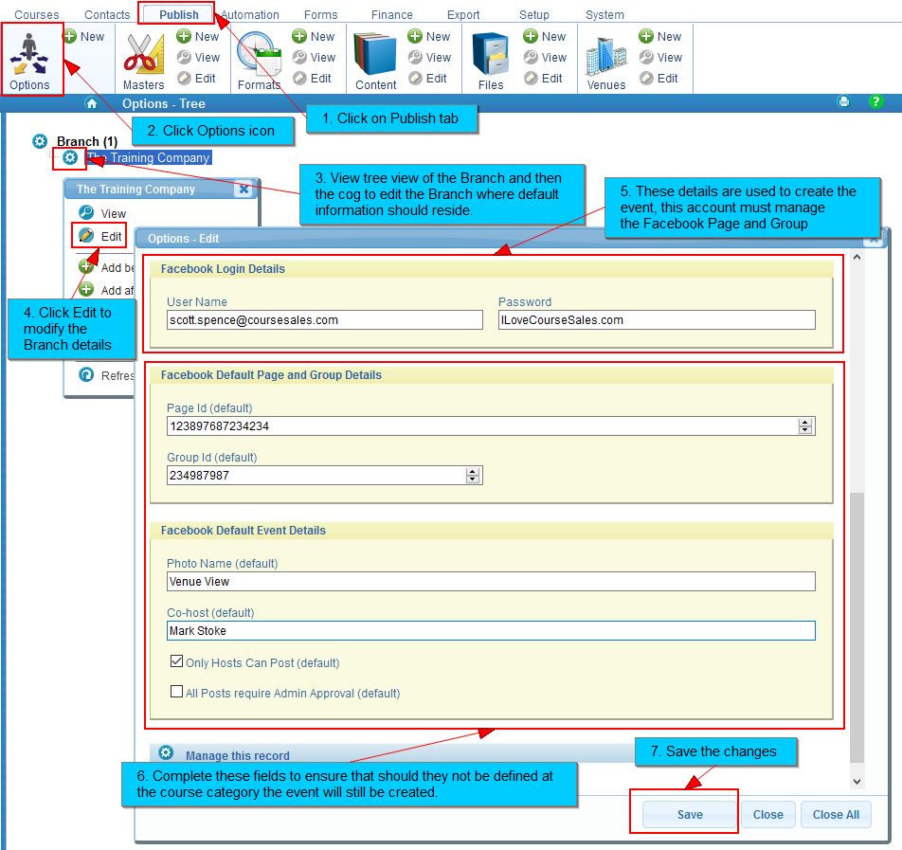Open the Formats clock calendar icon
Image resolution: width=902 pixels, height=850 pixels.
(x=259, y=54)
